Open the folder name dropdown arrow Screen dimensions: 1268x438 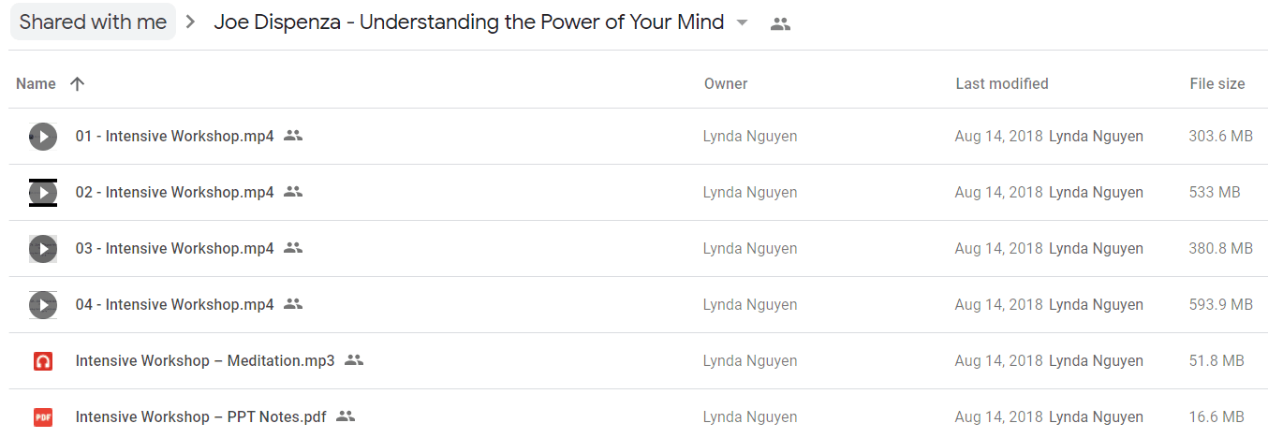pyautogui.click(x=743, y=23)
